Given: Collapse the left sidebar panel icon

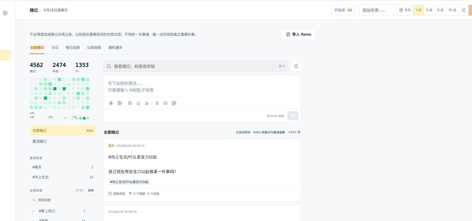Looking at the screenshot, I should coord(5,13).
